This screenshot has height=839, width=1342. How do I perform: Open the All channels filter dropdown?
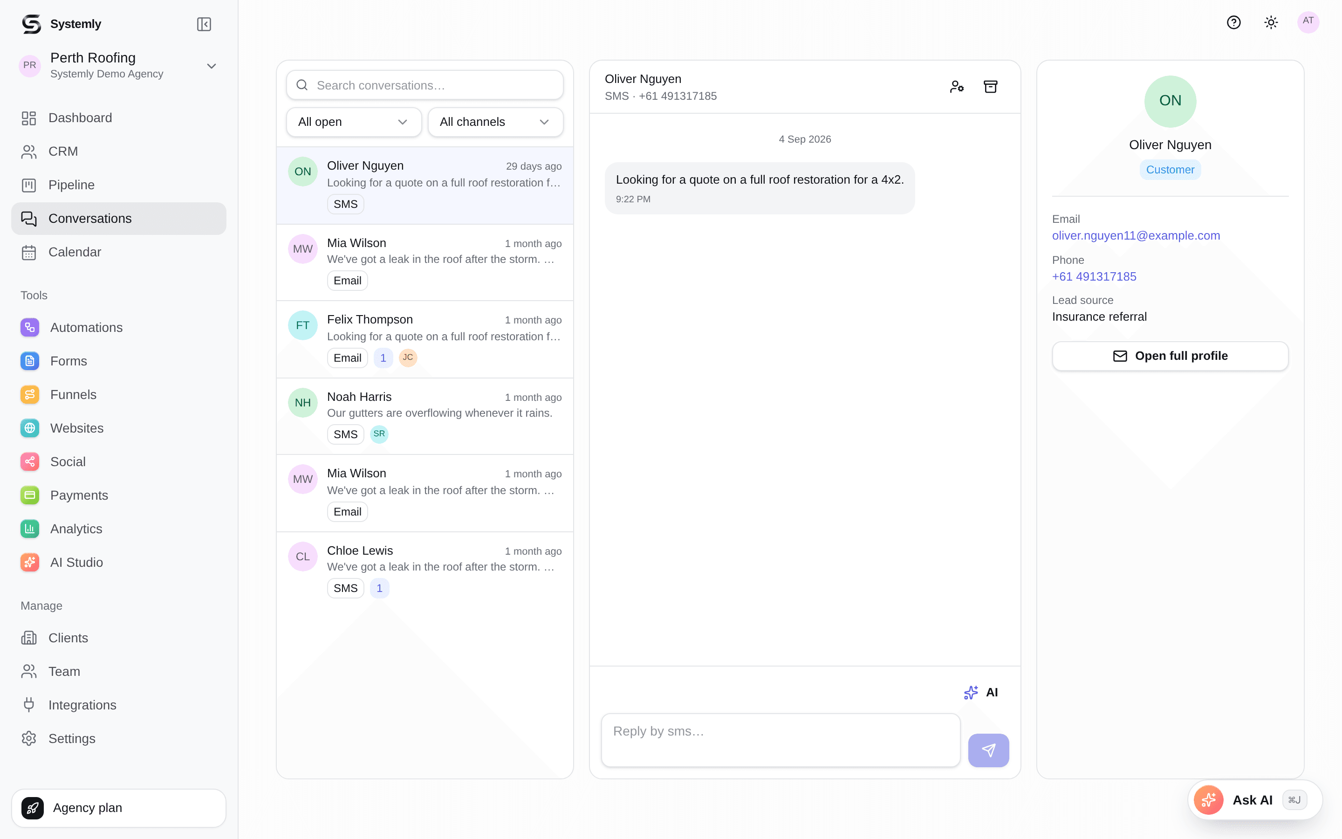495,122
